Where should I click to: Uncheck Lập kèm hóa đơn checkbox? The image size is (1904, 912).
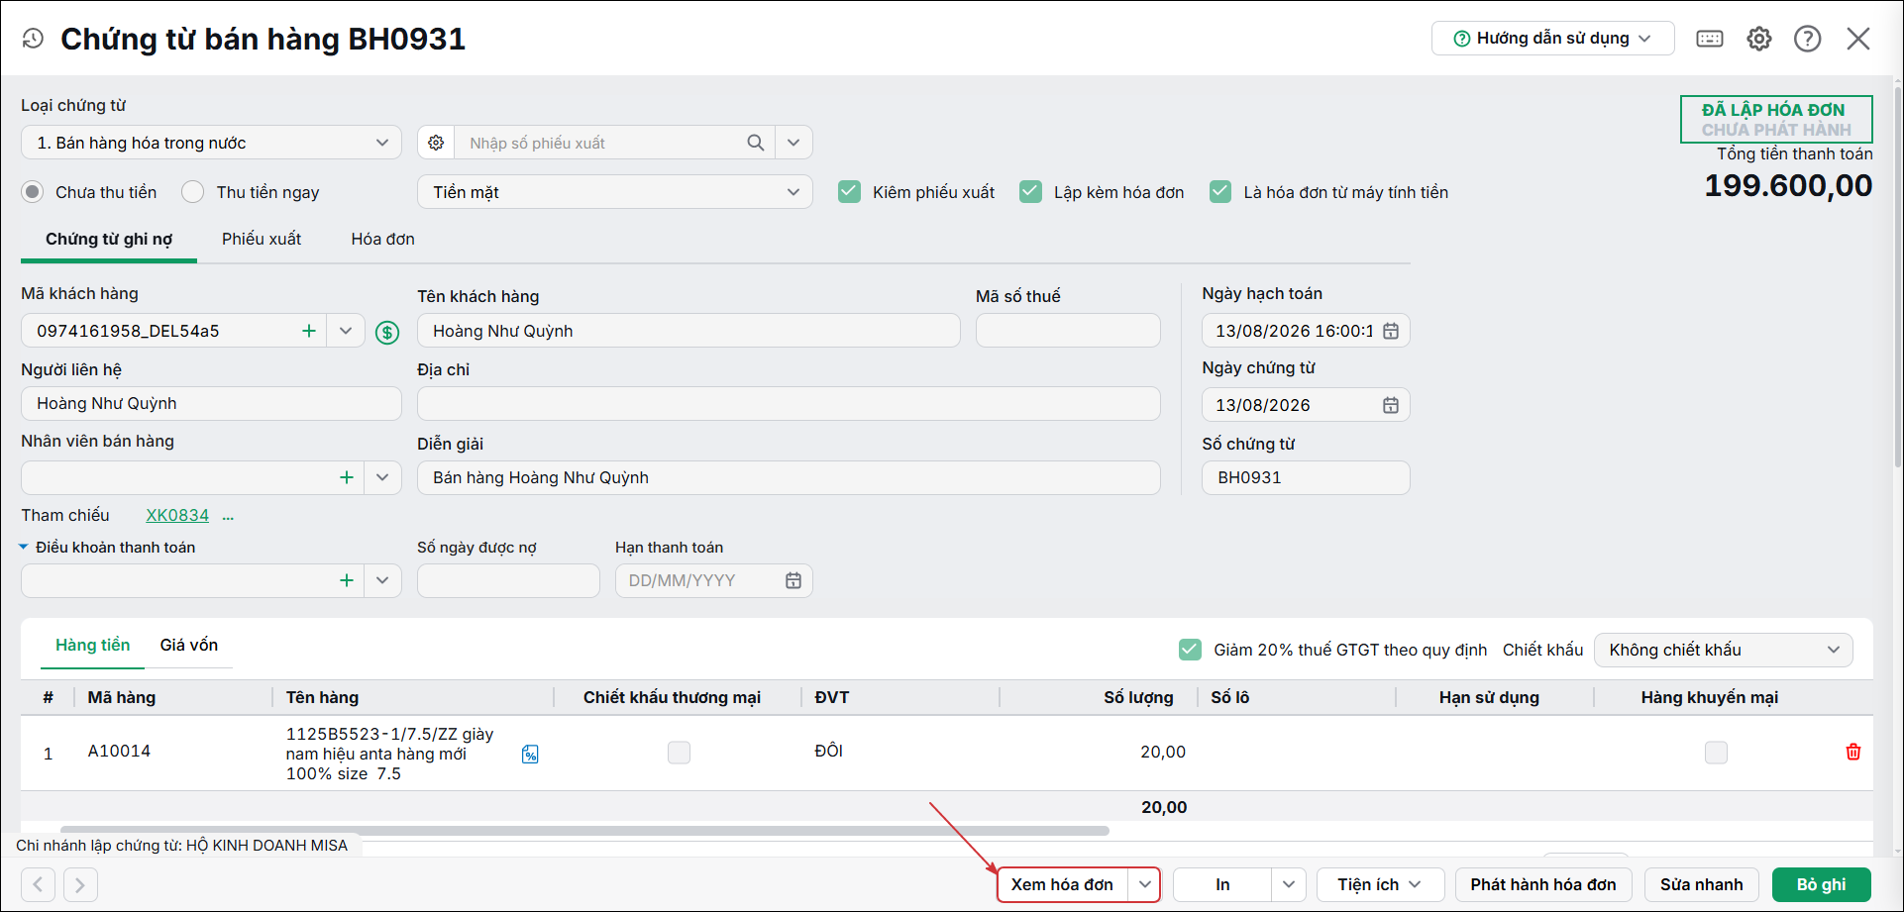pos(1031,192)
